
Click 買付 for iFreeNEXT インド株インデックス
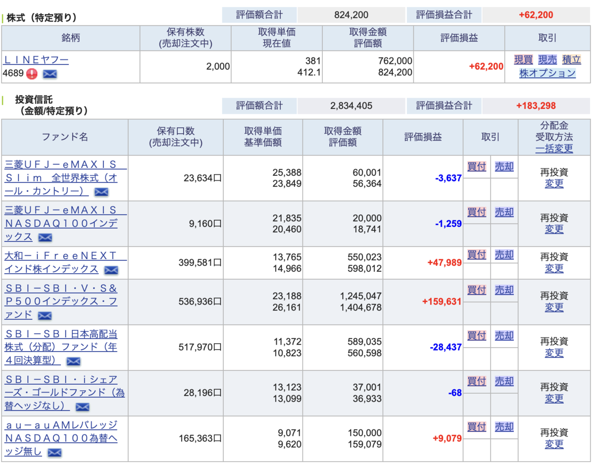[x=477, y=255]
